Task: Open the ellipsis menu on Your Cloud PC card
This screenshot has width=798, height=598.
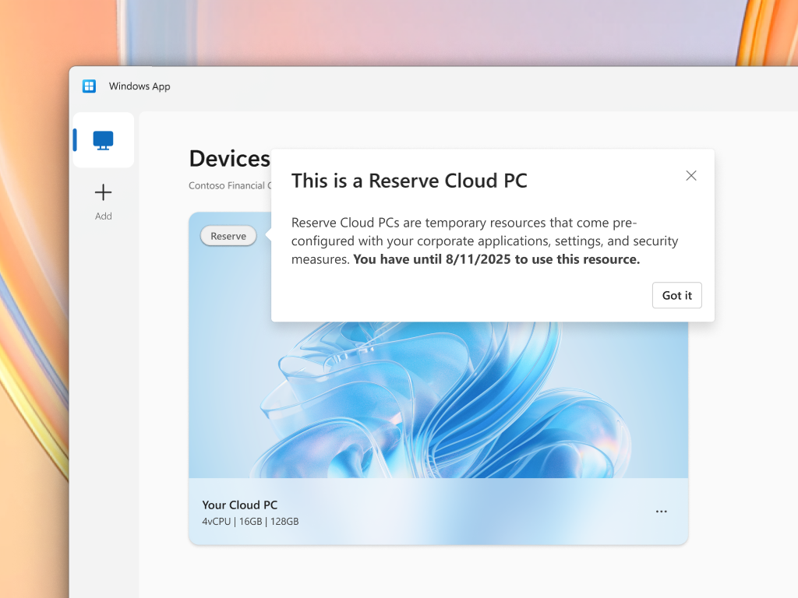Action: tap(662, 511)
